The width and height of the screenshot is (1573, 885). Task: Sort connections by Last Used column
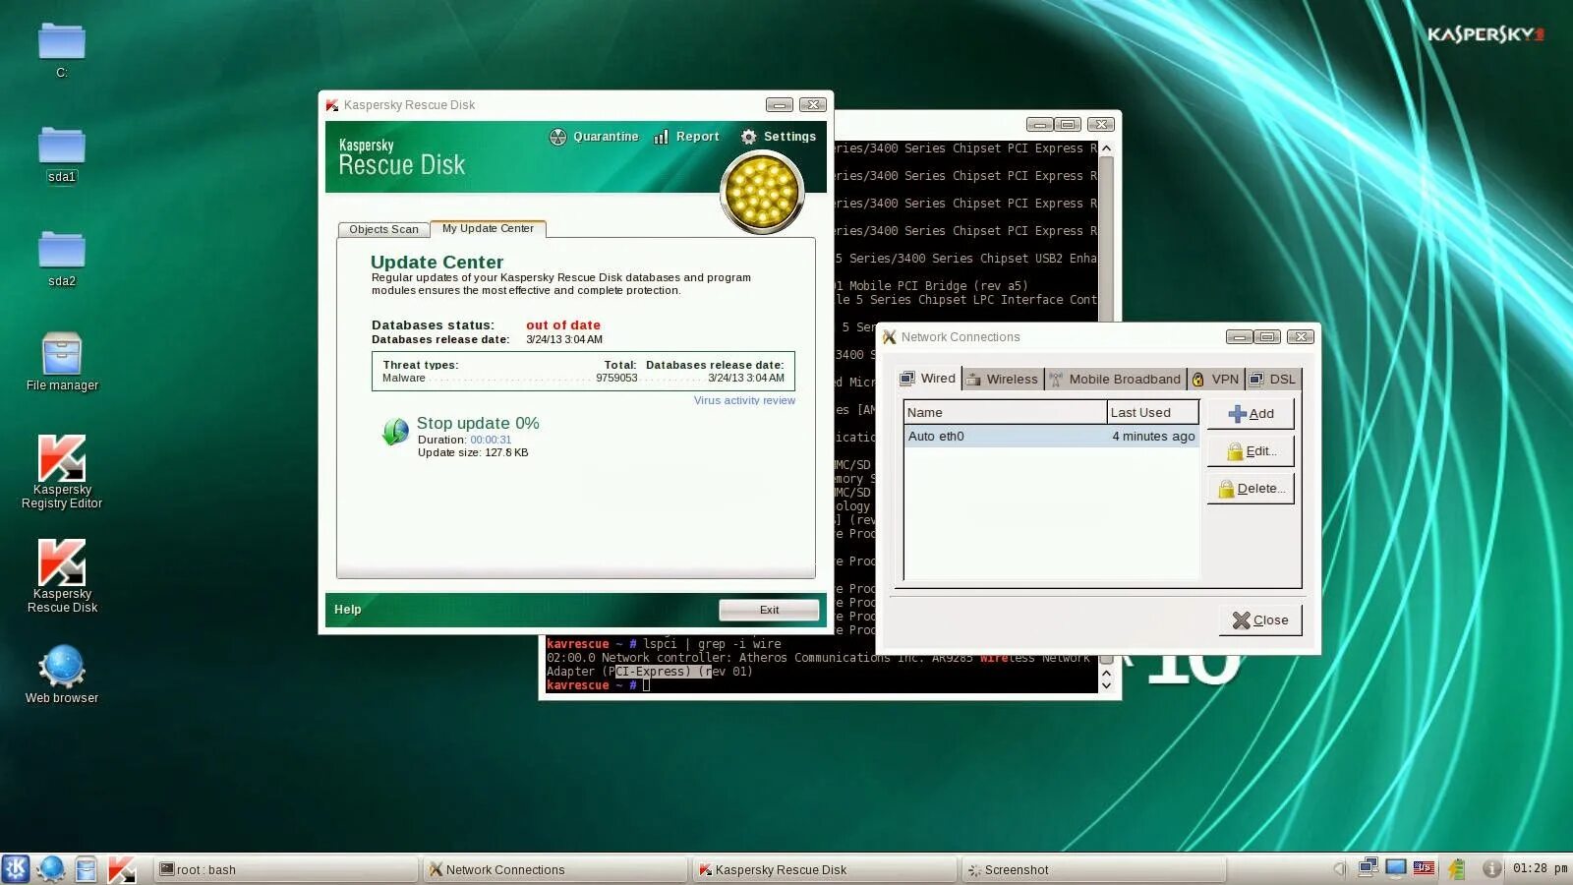click(1152, 412)
